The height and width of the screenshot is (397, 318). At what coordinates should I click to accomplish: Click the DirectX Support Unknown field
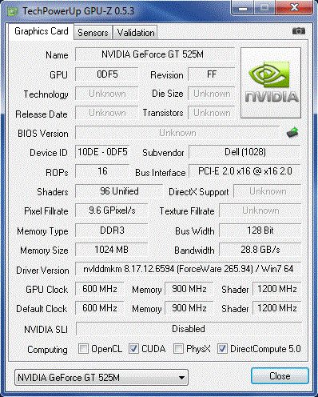click(x=268, y=191)
